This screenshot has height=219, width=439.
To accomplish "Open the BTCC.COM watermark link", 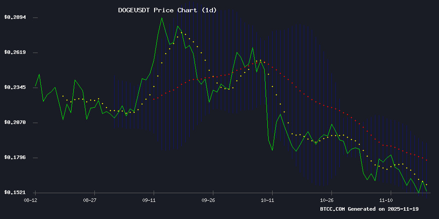I will pyautogui.click(x=333, y=209).
